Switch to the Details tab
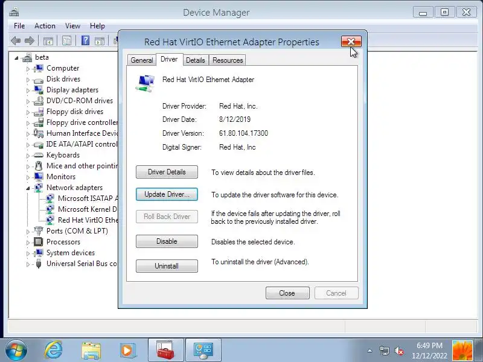 [195, 60]
